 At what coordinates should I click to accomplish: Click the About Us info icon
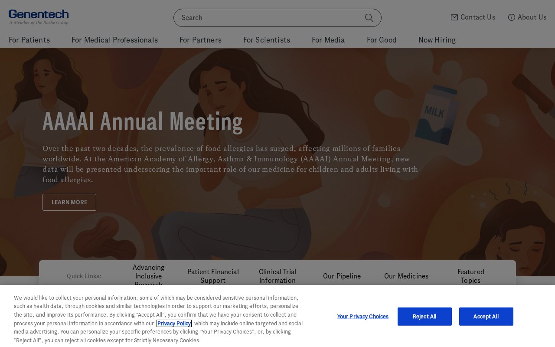coord(512,17)
